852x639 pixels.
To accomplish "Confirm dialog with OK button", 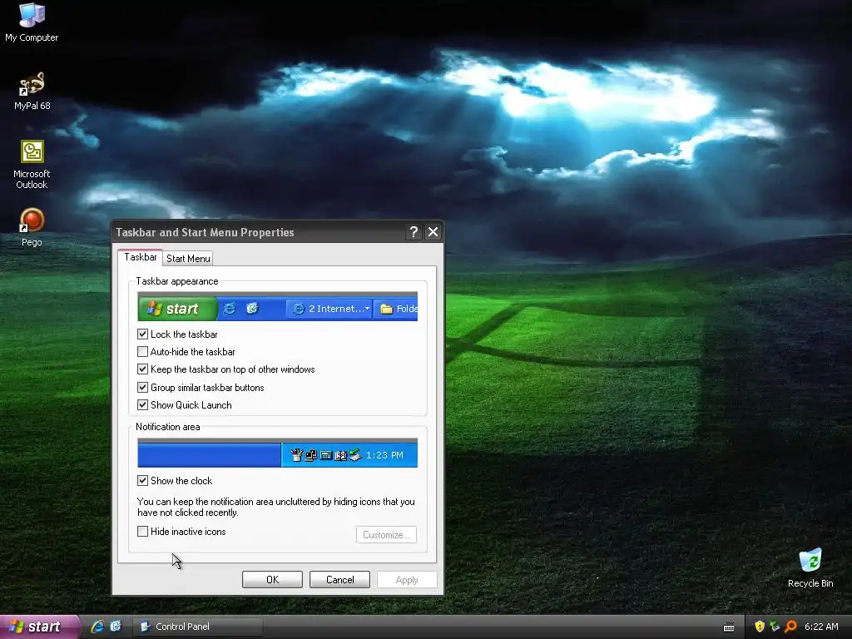I will click(272, 580).
